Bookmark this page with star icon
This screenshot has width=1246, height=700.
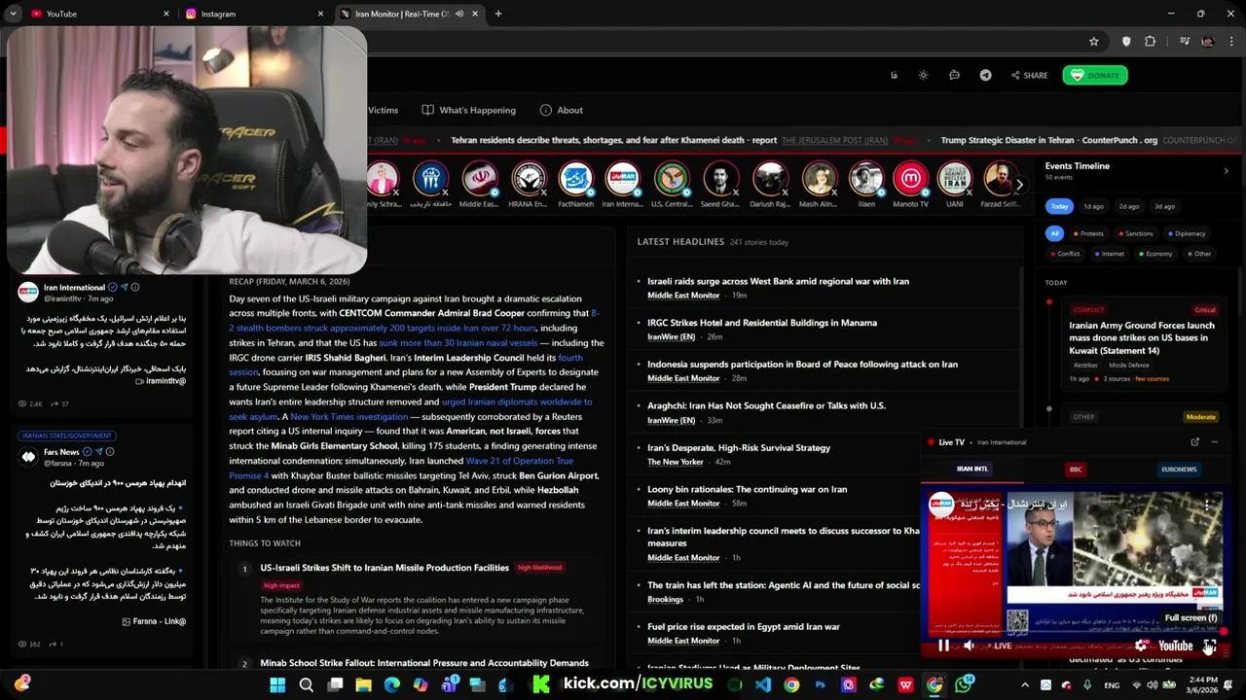coord(1094,42)
